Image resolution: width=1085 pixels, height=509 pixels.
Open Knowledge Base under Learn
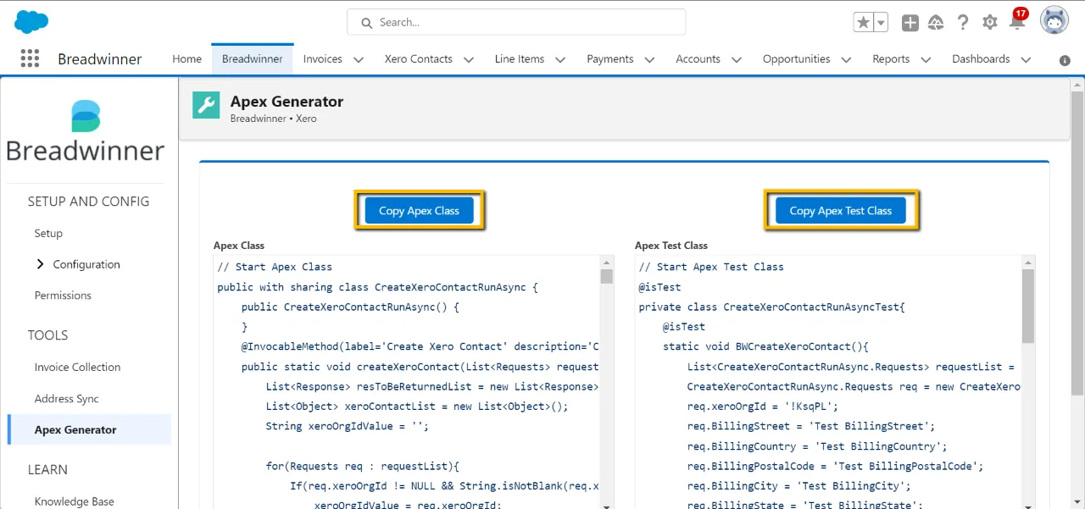pos(75,501)
